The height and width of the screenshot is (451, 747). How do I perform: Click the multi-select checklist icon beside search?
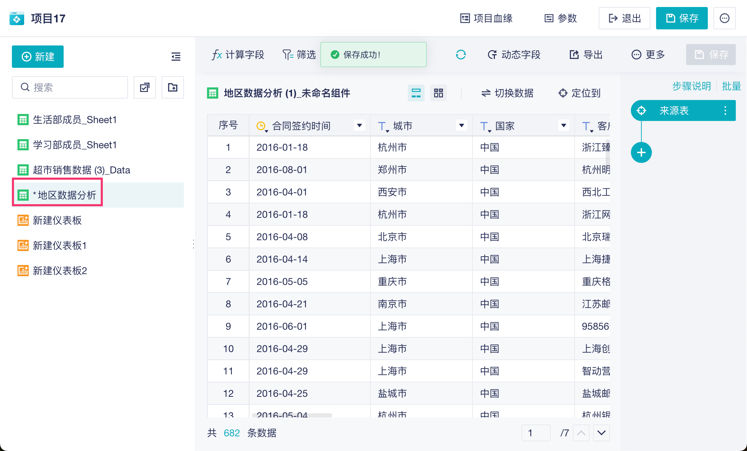pyautogui.click(x=145, y=87)
